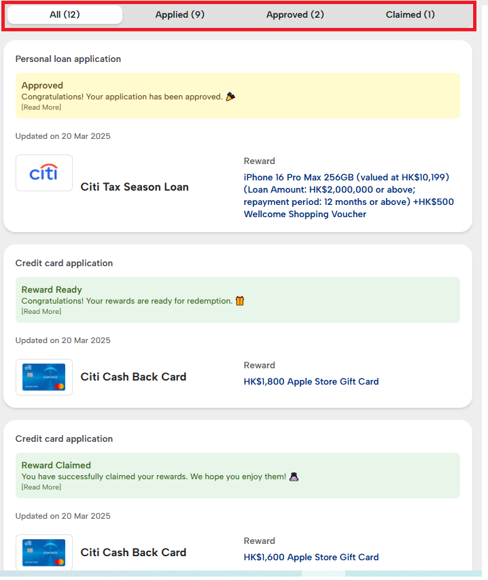Open the HK$1,800 Apple Store Gift Card link
Screen dimensions: 488x580
point(311,381)
